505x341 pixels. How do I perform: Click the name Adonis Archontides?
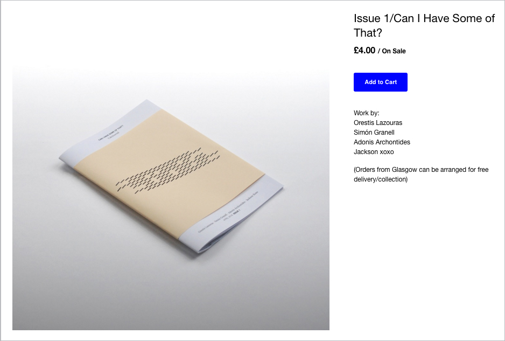click(382, 142)
